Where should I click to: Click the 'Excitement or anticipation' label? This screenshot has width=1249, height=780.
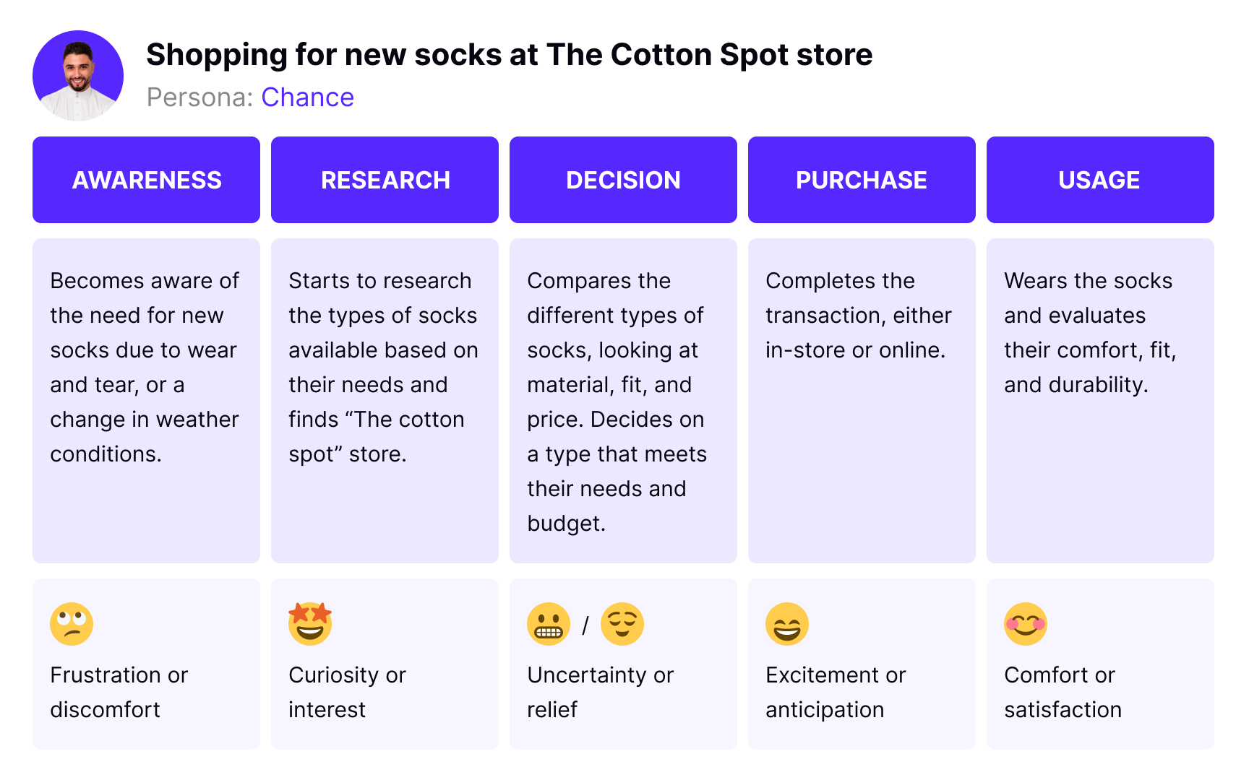(x=836, y=692)
